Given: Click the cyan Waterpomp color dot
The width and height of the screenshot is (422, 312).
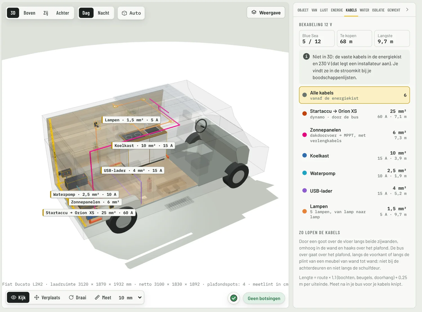Looking at the screenshot, I should (304, 173).
